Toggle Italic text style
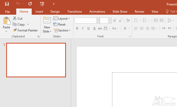The height and width of the screenshot is (107, 177). pyautogui.click(x=83, y=28)
